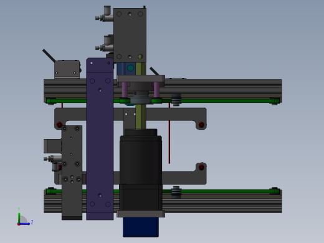Viewport: 324px width, 243px height.
Task: Select the teal circular port on the blue block
Action: click(130, 68)
